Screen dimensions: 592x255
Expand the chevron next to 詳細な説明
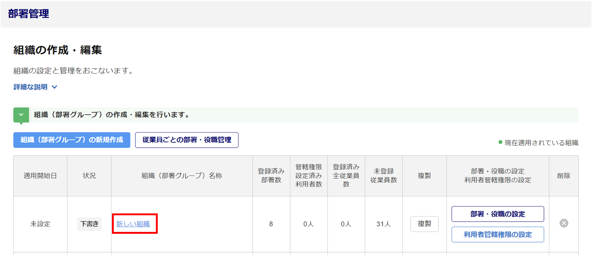click(x=55, y=87)
